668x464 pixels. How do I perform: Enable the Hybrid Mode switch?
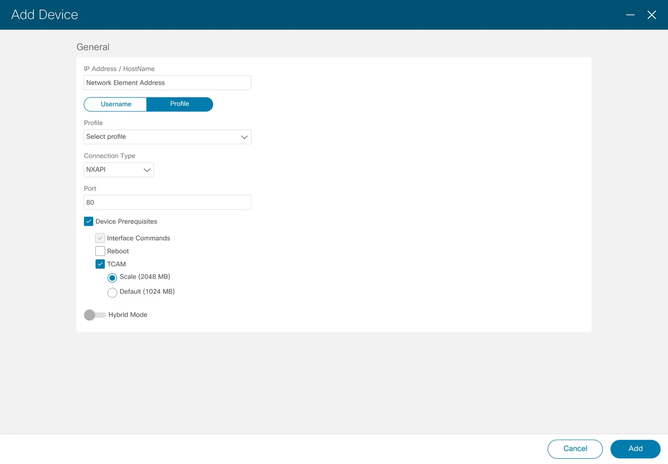pyautogui.click(x=95, y=315)
